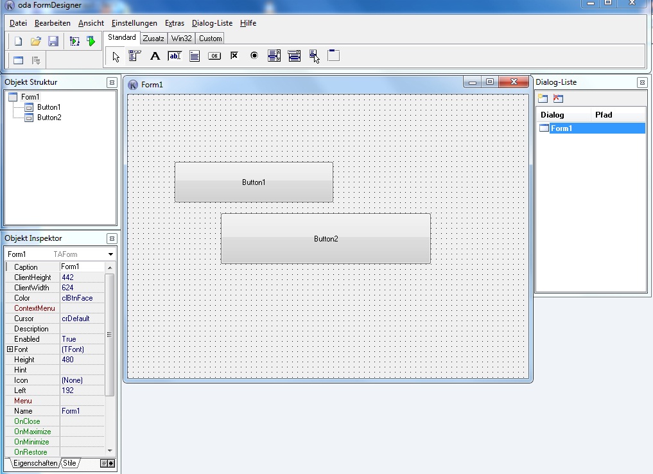Select the Label component (letter A icon)
Viewport: 653px width, 474px height.
(155, 56)
